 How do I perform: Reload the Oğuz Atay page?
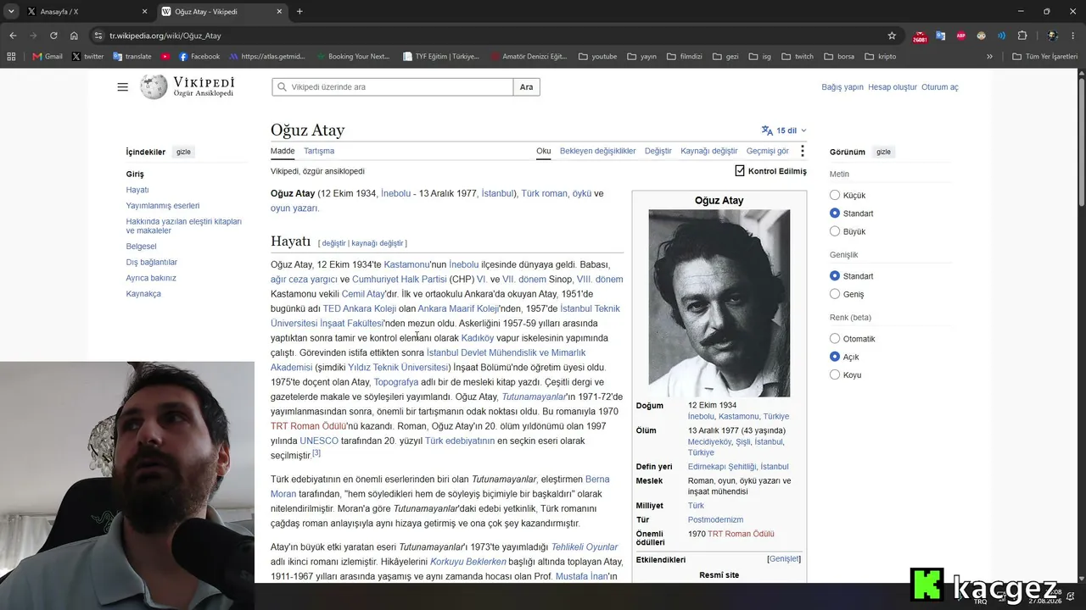53,36
